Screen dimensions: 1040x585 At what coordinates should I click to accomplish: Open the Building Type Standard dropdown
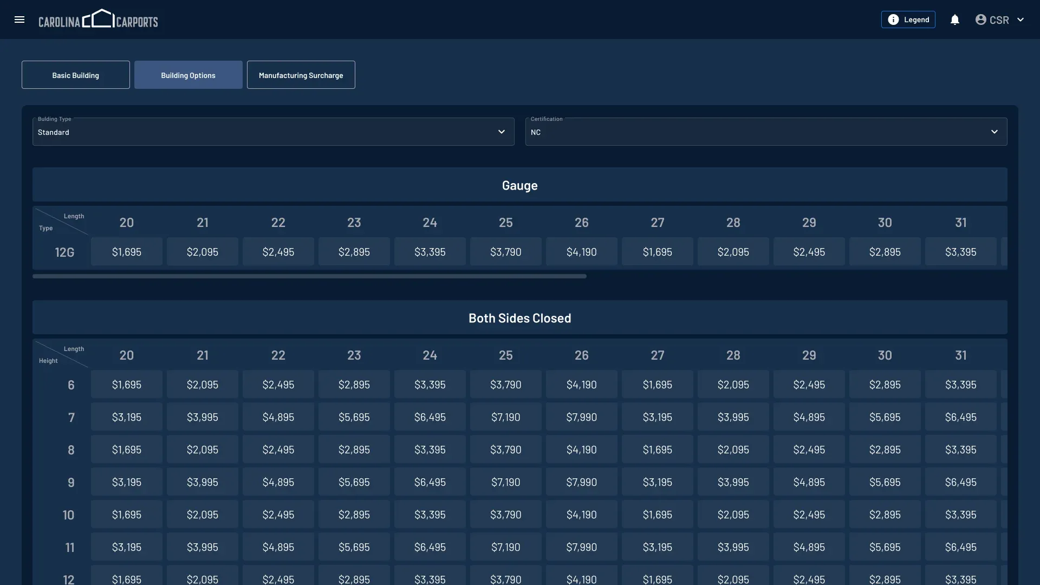(x=274, y=132)
